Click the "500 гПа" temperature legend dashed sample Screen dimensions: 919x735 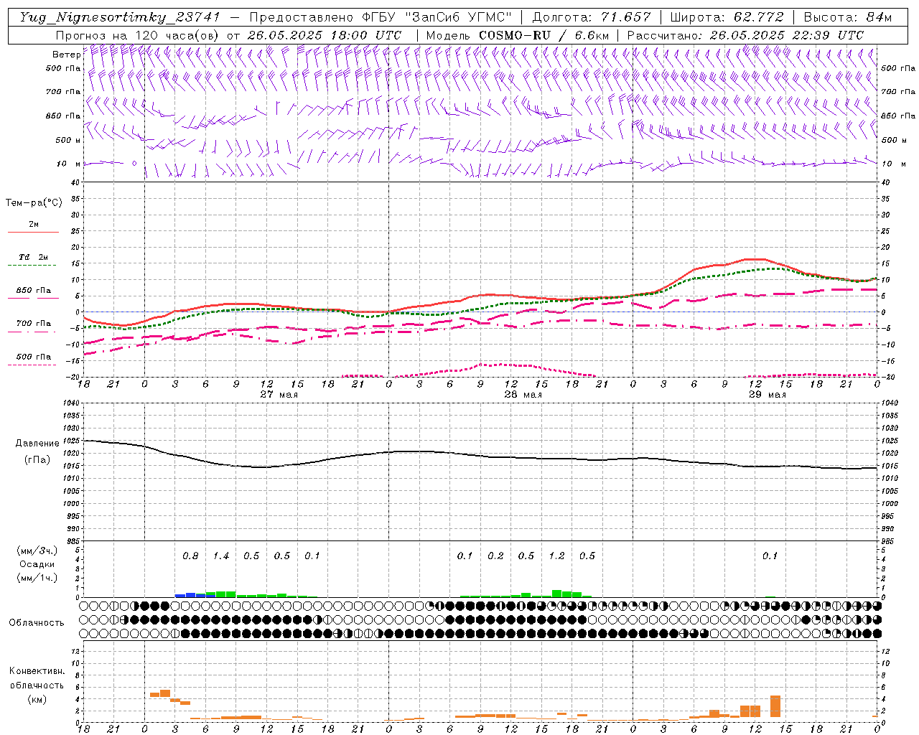pyautogui.click(x=32, y=365)
